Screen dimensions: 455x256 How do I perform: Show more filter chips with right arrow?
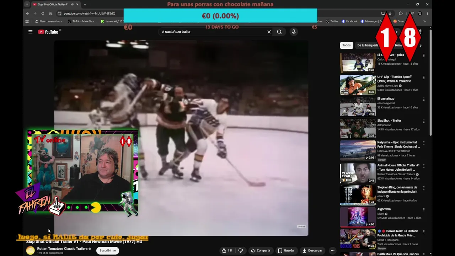click(421, 46)
